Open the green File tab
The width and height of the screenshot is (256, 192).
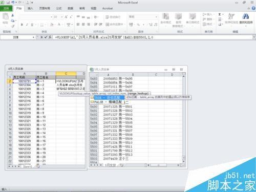(x=6, y=8)
